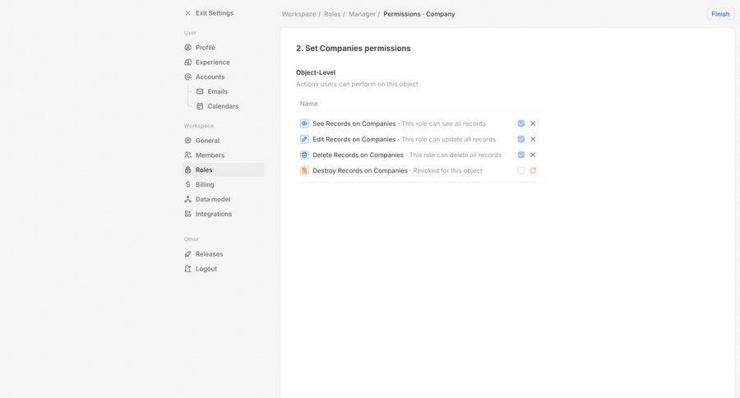The width and height of the screenshot is (740, 398).
Task: Click the orange Destroy Records icon
Action: click(x=304, y=170)
